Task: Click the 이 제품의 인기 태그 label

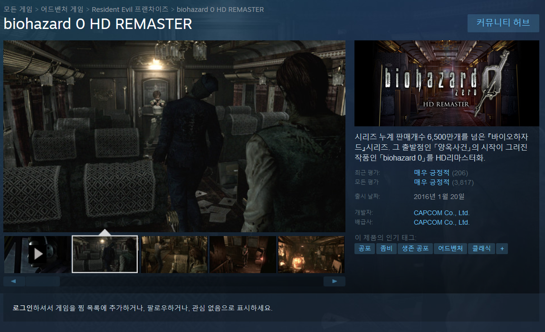Action: 385,237
